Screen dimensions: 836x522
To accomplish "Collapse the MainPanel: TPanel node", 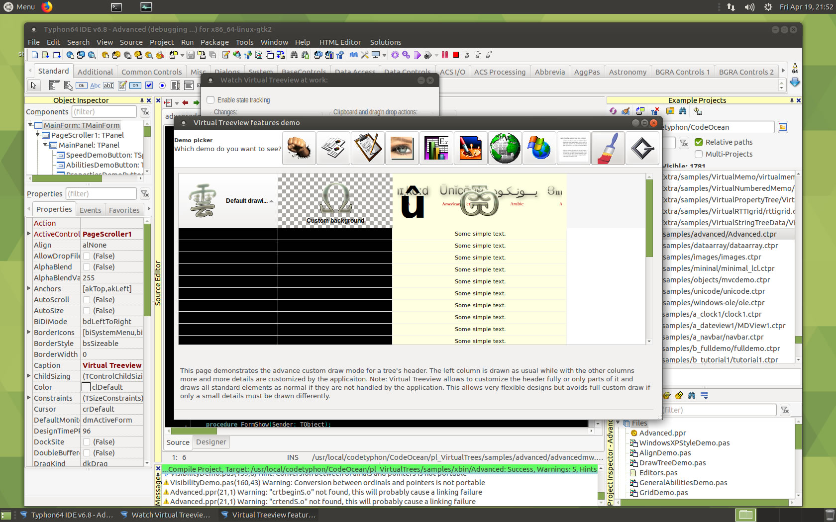I will coord(45,145).
